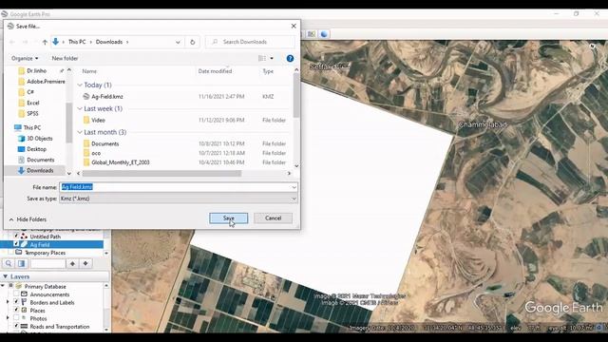Collapse the Primary Database tree

(3, 286)
